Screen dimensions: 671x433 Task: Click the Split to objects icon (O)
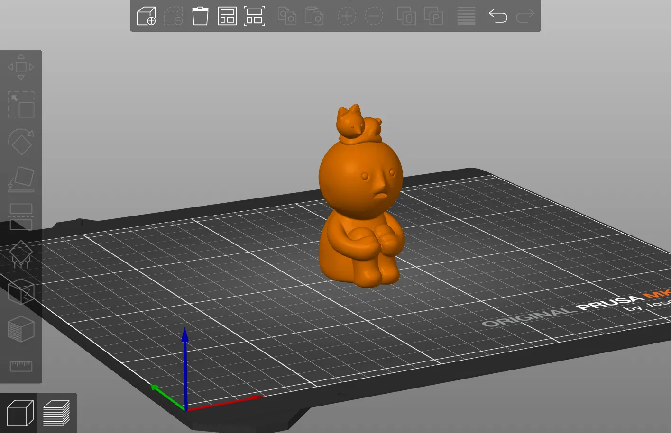pos(406,16)
